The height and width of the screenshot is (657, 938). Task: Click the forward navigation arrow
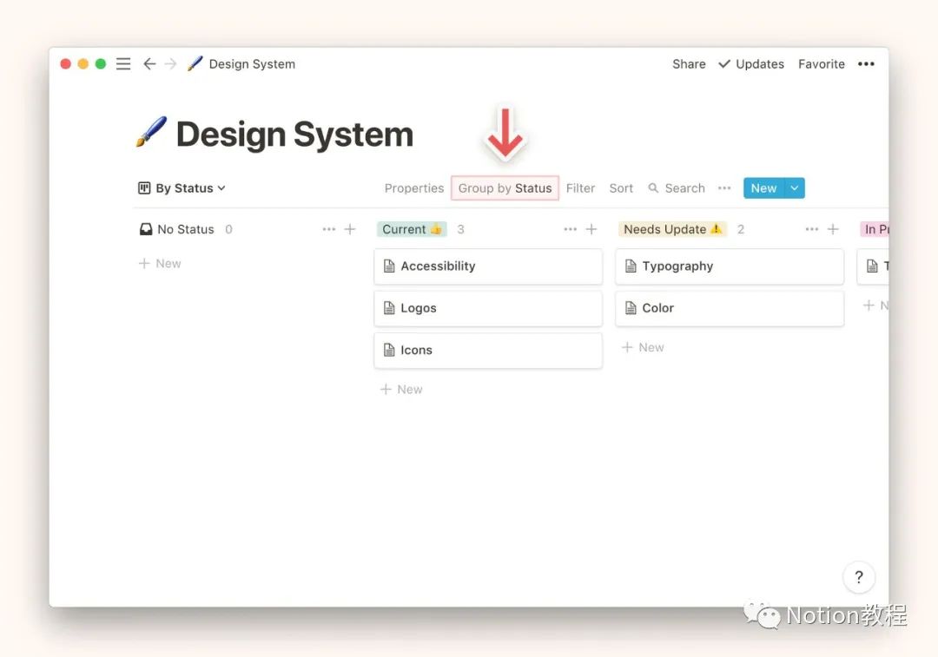(x=170, y=64)
